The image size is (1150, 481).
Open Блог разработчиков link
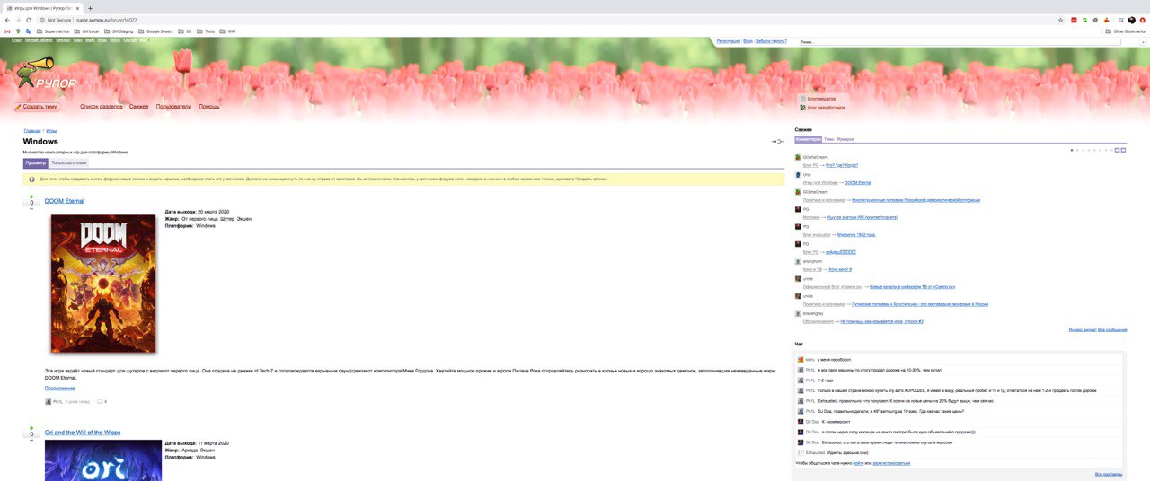point(827,107)
